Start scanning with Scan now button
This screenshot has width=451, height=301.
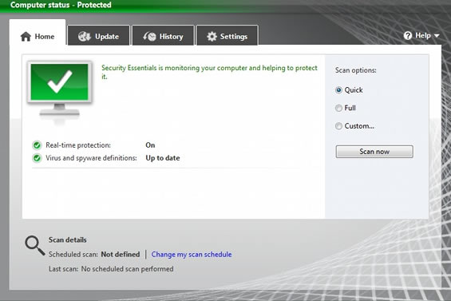[x=374, y=152]
